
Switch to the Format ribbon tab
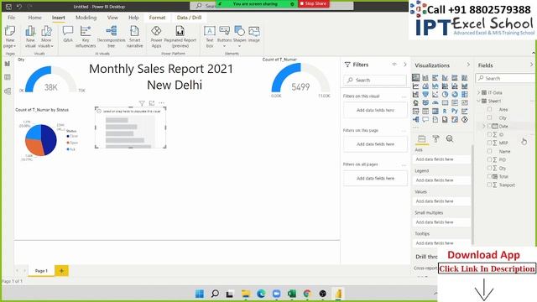tap(157, 18)
